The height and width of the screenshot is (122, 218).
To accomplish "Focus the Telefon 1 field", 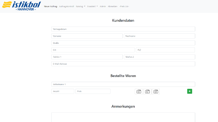I will click(x=87, y=57).
